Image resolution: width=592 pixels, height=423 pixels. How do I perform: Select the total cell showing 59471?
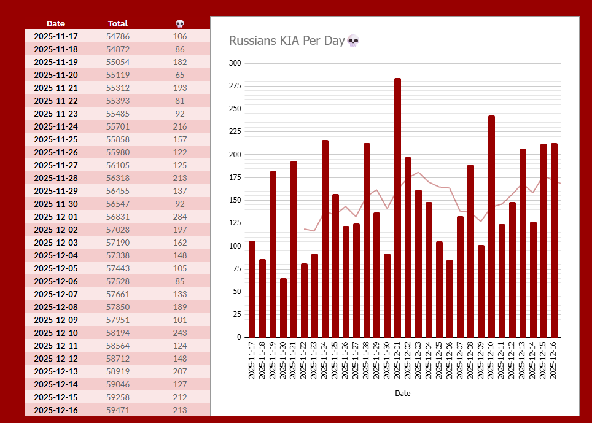pos(118,410)
